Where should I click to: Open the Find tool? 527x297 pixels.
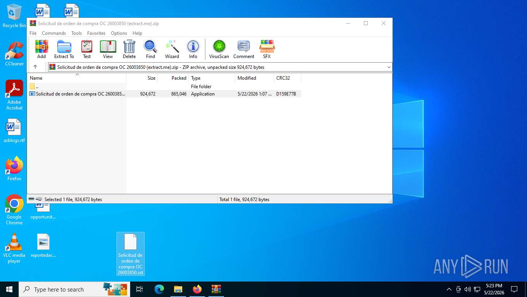click(x=150, y=49)
